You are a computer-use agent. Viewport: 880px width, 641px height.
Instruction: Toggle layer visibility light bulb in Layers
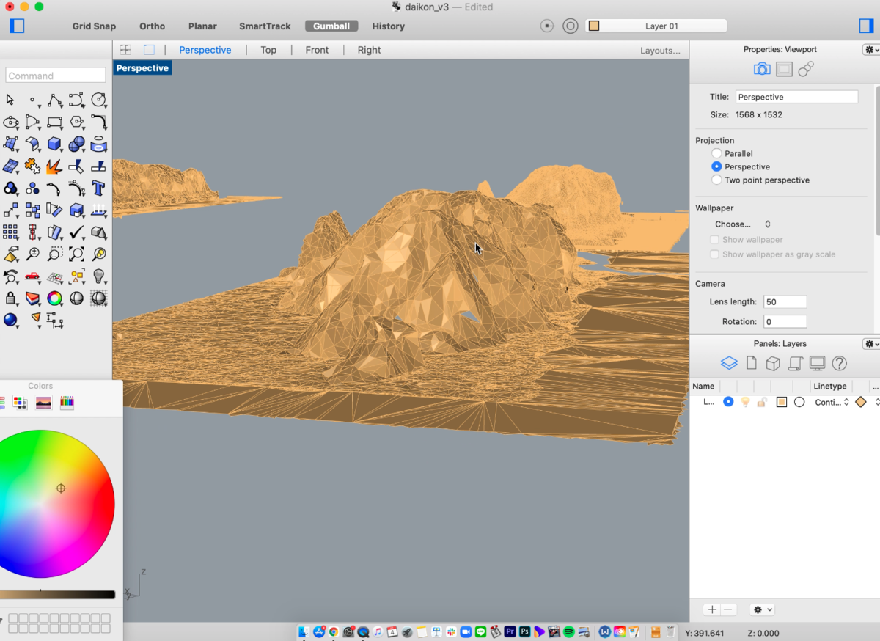pos(745,402)
